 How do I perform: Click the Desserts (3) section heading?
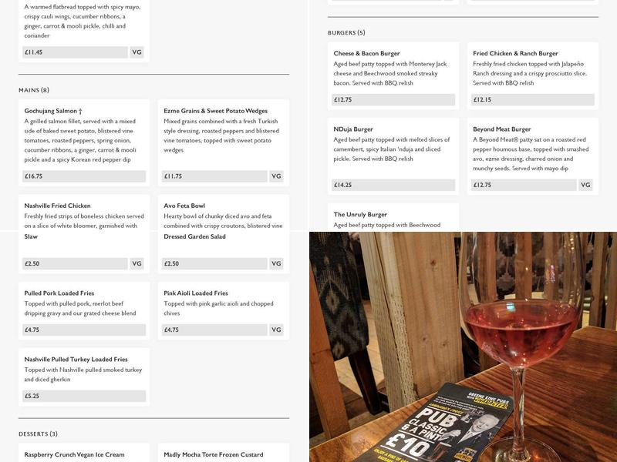pos(38,434)
